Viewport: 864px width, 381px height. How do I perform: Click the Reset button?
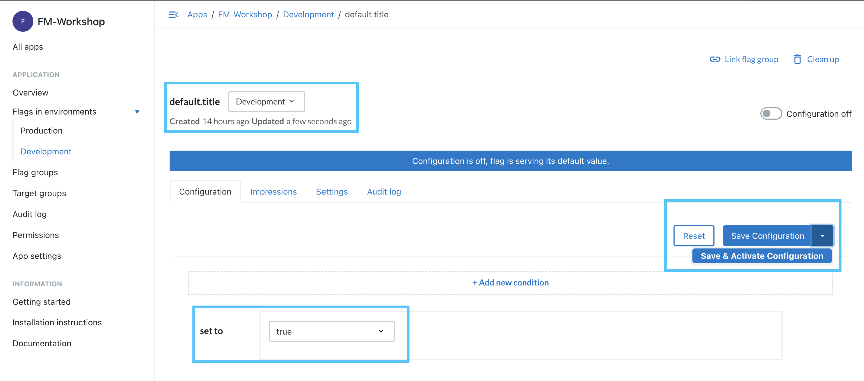tap(694, 236)
